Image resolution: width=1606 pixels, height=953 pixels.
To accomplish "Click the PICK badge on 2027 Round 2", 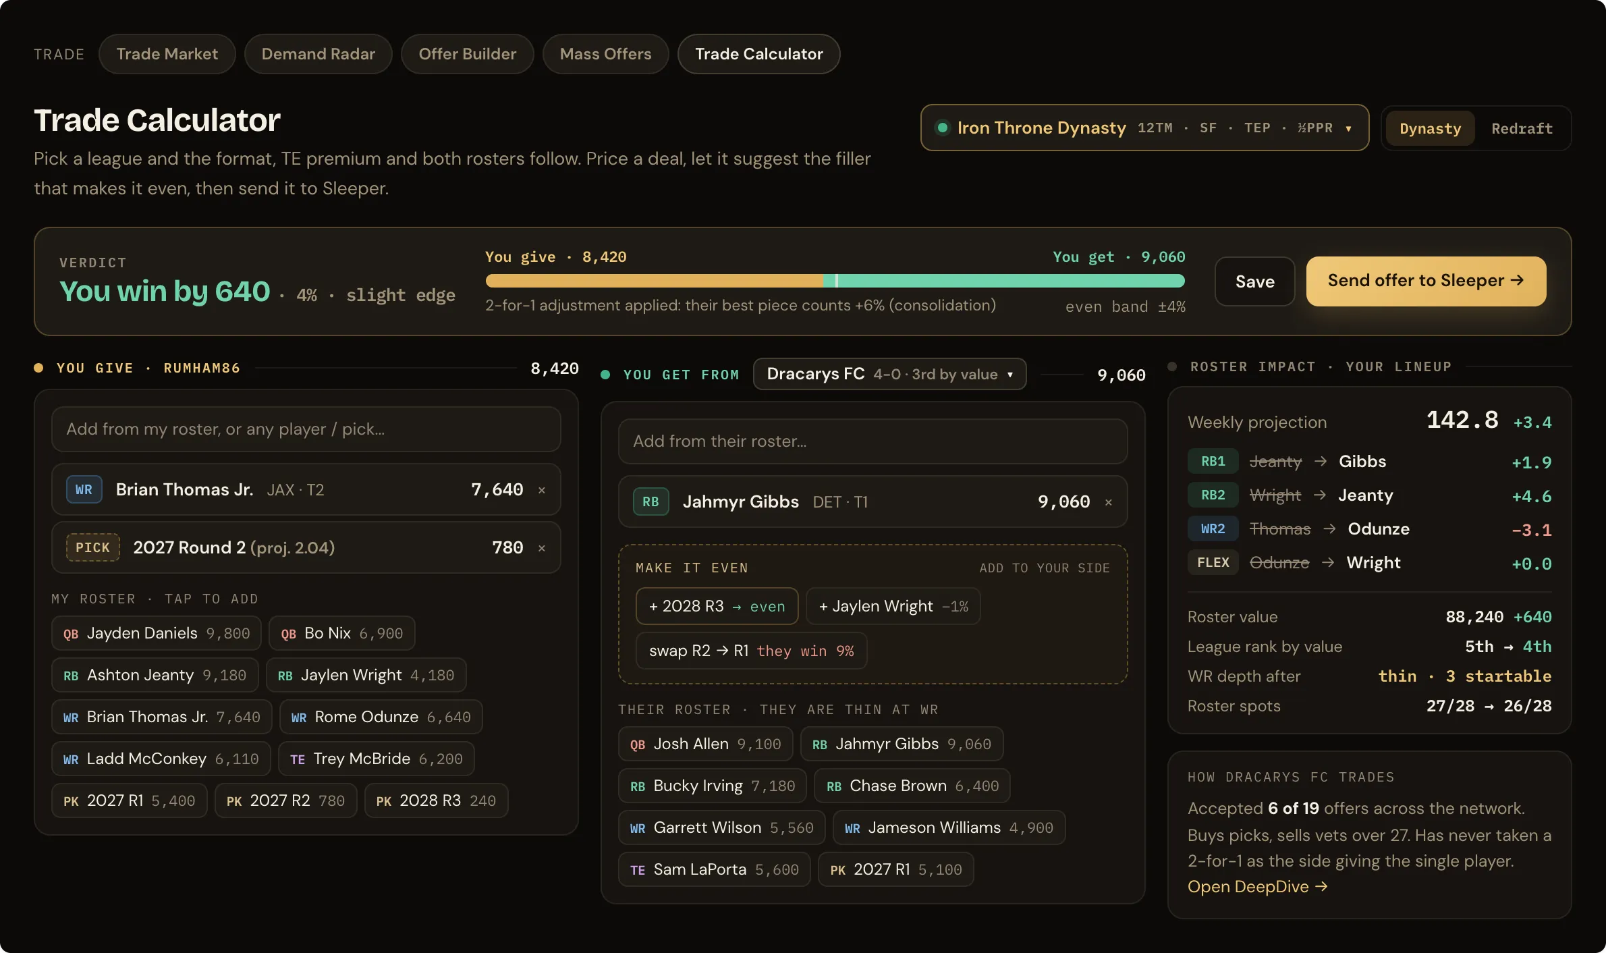I will (x=92, y=547).
